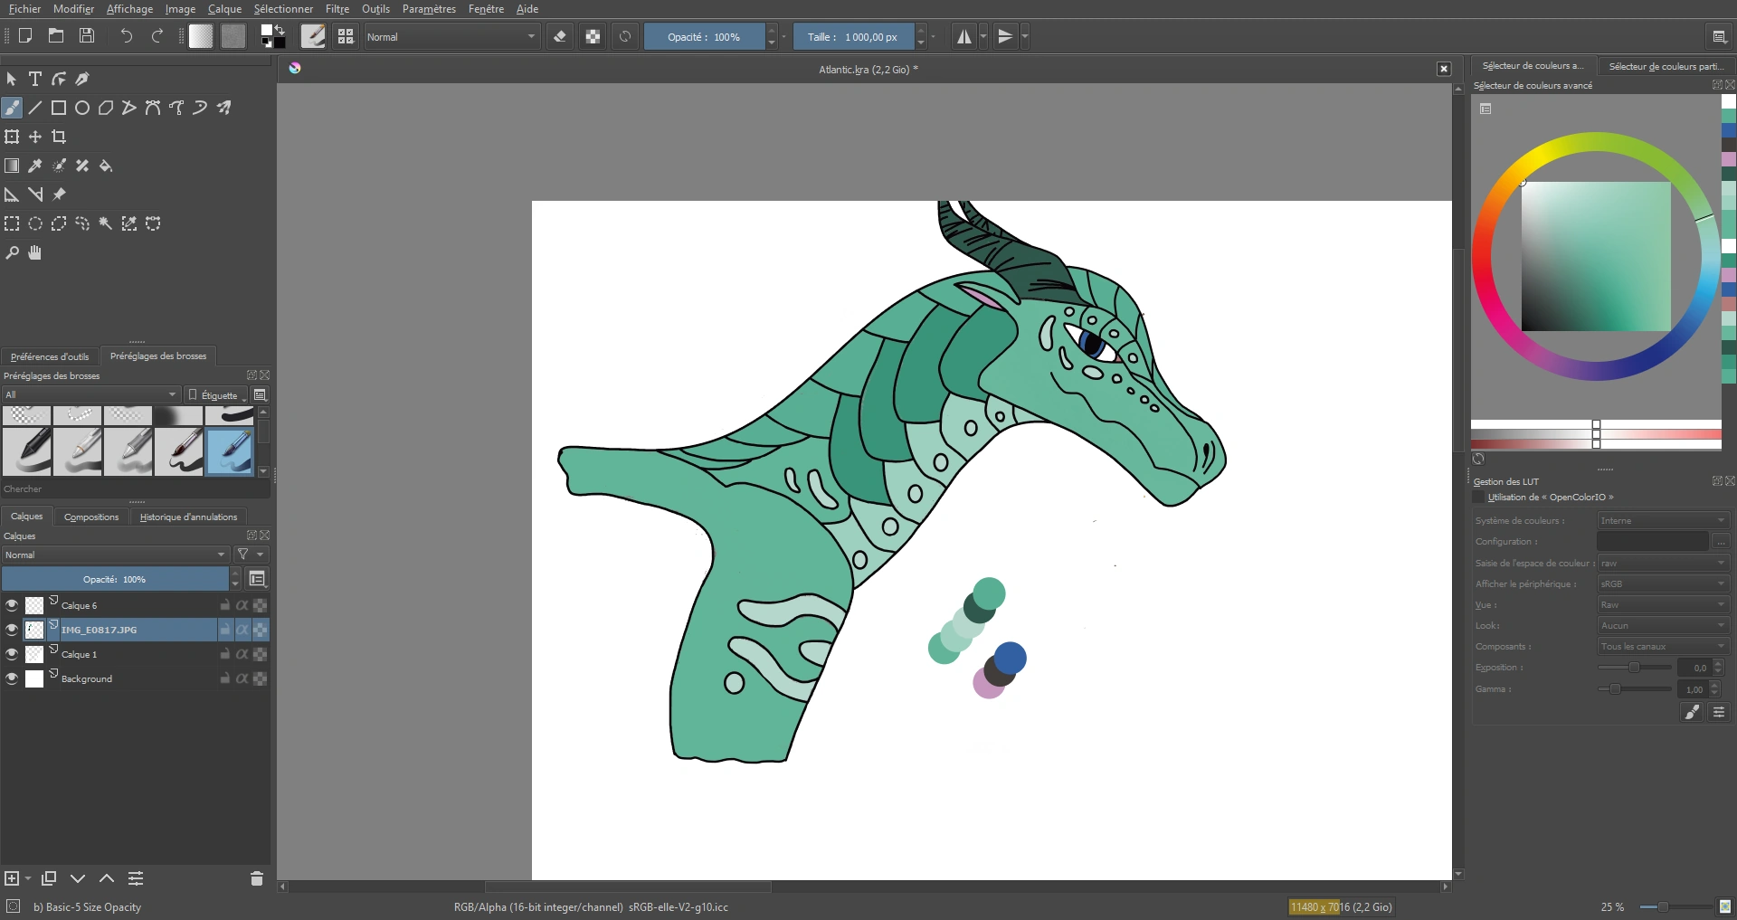Image resolution: width=1737 pixels, height=920 pixels.
Task: Click the horizontal mirror tool icon
Action: (964, 37)
